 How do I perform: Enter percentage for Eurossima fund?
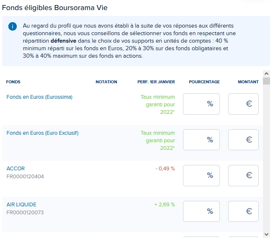(201, 104)
